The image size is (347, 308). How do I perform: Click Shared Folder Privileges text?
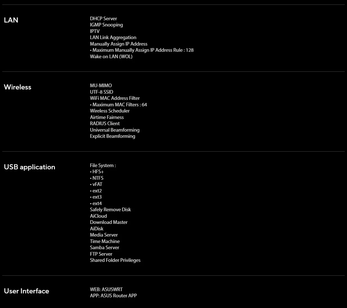point(115,260)
